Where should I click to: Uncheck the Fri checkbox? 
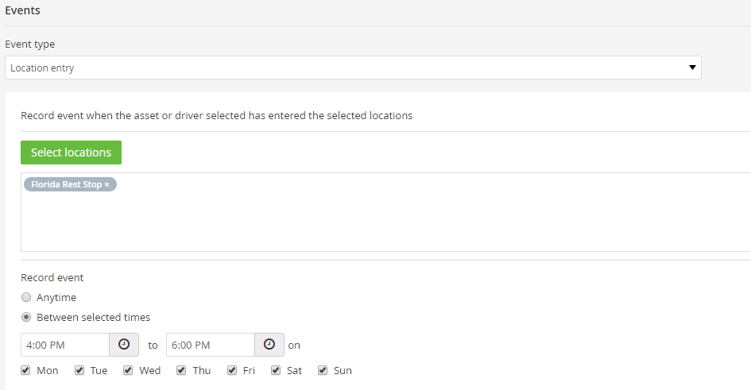(232, 370)
